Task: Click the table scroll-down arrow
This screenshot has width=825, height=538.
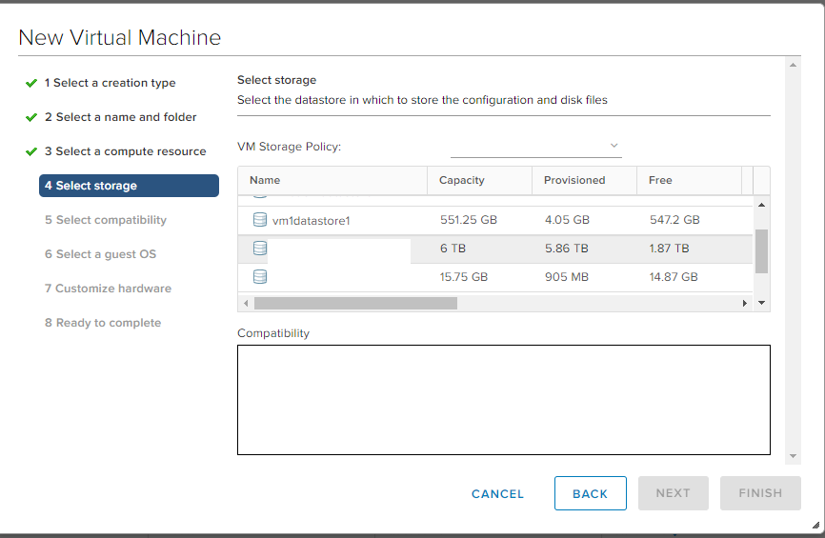Action: [761, 303]
